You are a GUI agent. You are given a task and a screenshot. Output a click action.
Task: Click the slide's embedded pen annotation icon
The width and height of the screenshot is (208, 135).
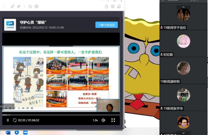(x=15, y=108)
